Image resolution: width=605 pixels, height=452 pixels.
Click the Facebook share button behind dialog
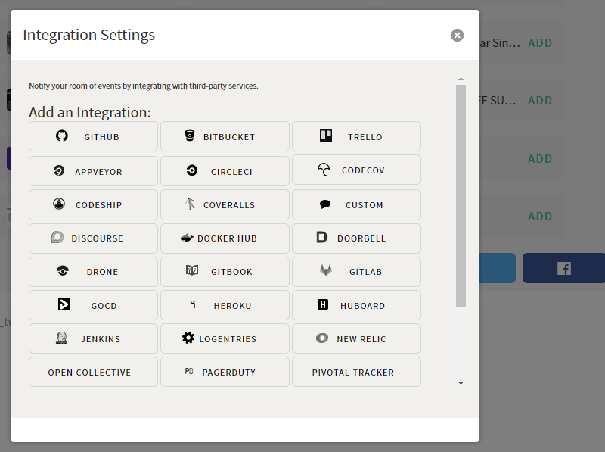(x=564, y=268)
